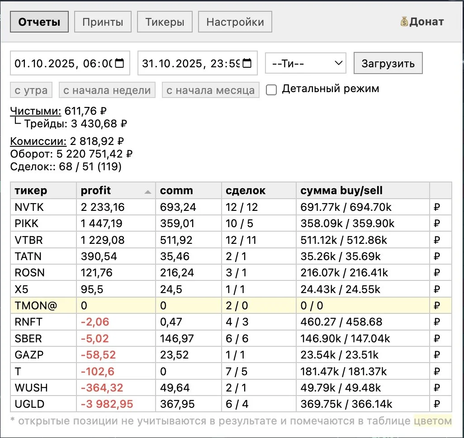The height and width of the screenshot is (438, 464).
Task: Select the 'с утра' quick range
Action: tap(31, 90)
